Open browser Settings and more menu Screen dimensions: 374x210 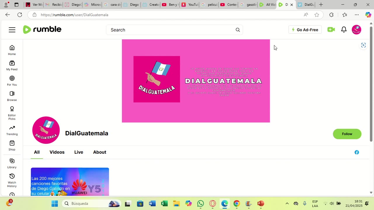point(357,15)
